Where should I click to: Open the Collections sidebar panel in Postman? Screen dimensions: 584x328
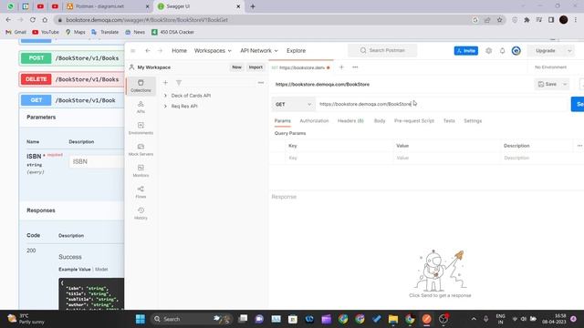[x=141, y=86]
